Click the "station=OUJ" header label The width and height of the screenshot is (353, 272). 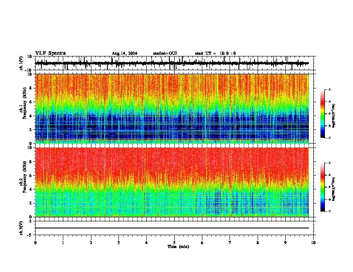[x=165, y=53]
